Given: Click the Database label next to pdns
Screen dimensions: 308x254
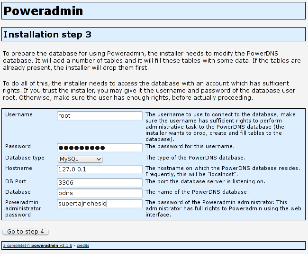Looking at the screenshot, I should (18, 192).
